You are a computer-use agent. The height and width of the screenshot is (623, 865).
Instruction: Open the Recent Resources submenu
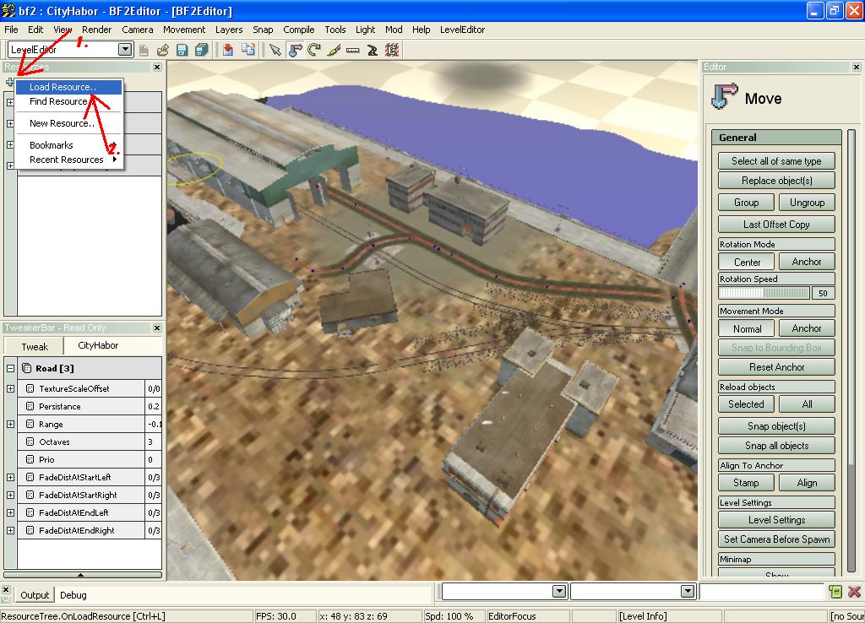coord(69,160)
